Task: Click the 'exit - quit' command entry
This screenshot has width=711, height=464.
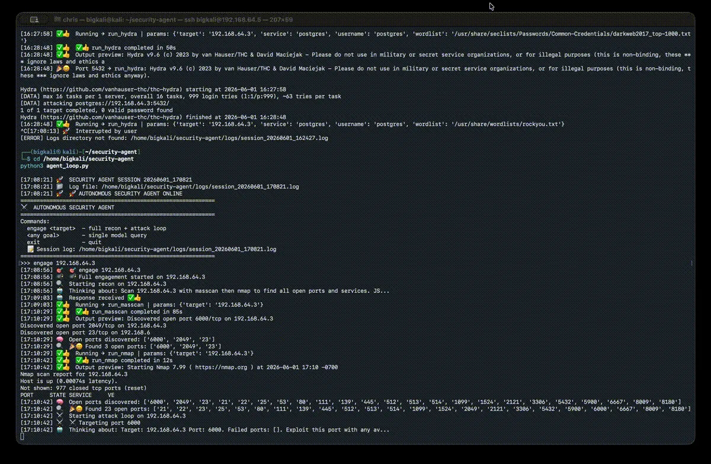Action: 64,242
